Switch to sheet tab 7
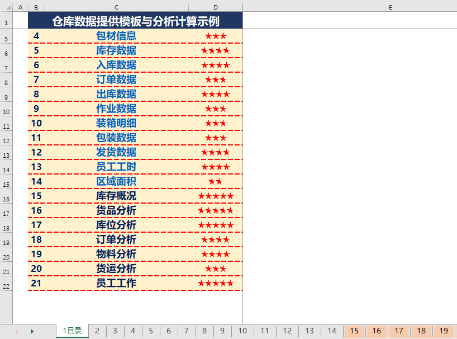 click(x=187, y=331)
